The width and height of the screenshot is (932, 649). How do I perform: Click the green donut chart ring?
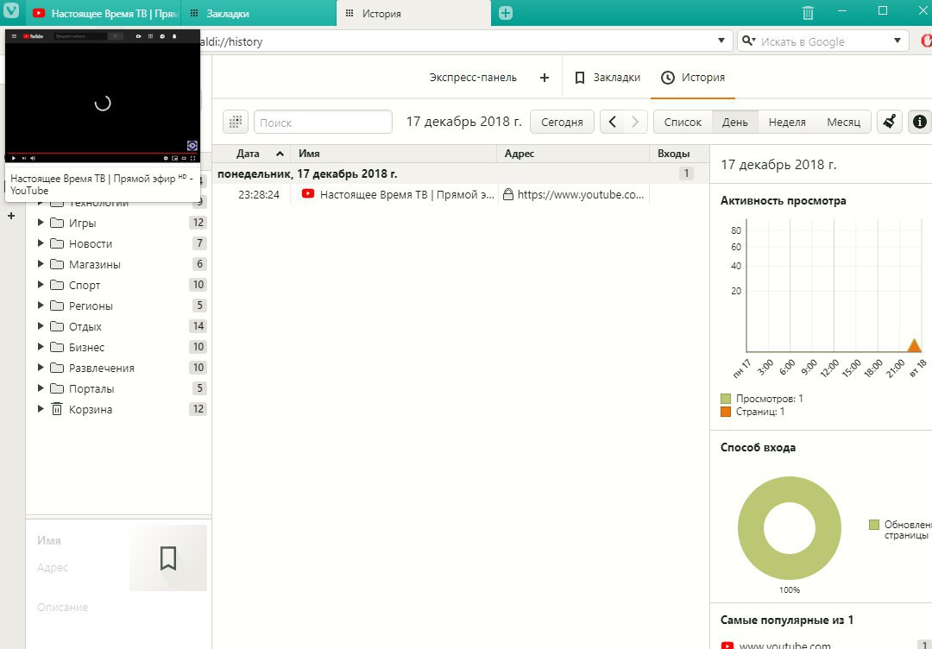(x=751, y=528)
